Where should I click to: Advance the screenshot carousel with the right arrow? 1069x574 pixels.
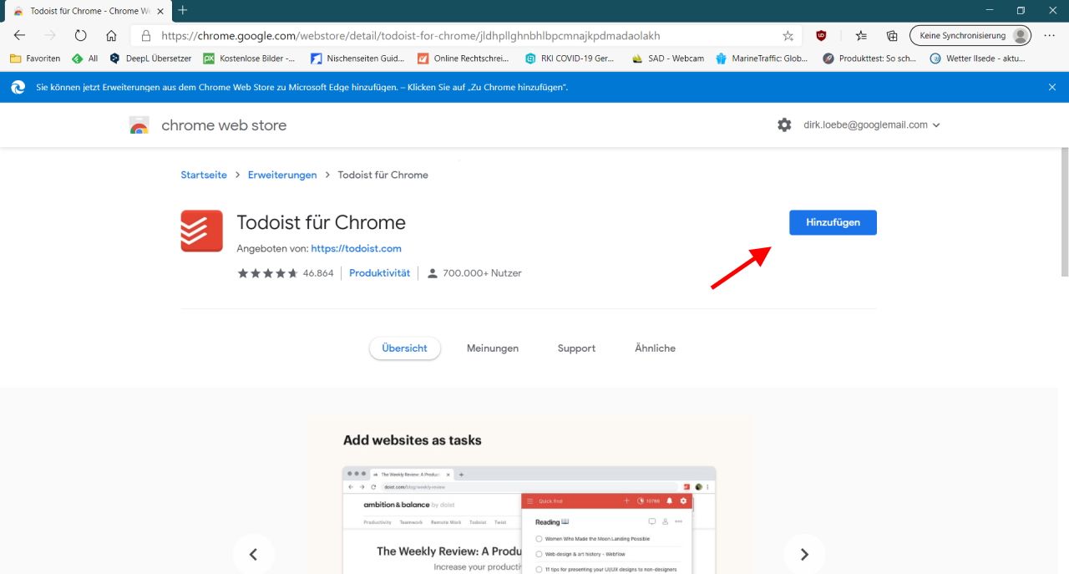(x=804, y=554)
